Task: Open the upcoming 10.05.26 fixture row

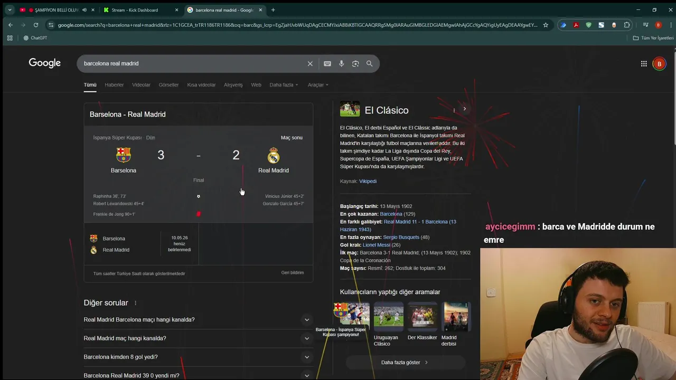Action: point(141,244)
